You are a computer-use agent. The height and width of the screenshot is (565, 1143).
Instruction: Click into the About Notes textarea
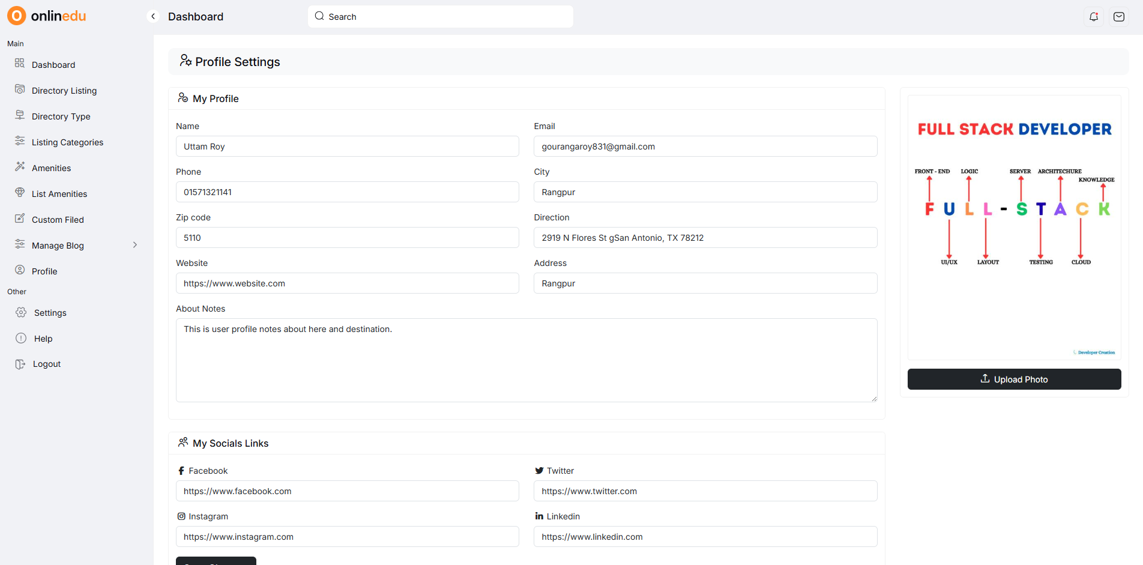click(526, 360)
